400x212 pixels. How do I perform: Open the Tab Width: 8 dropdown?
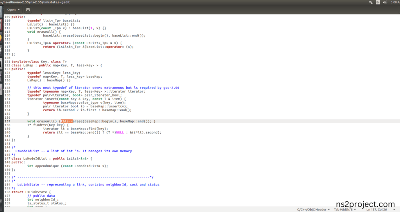(x=345, y=209)
